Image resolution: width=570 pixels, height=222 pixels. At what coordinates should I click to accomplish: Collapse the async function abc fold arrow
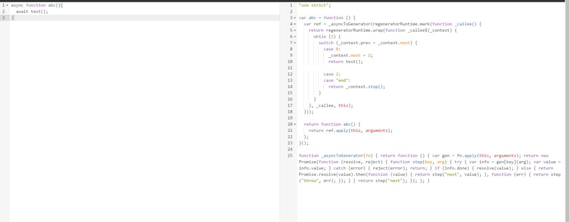click(x=7, y=5)
